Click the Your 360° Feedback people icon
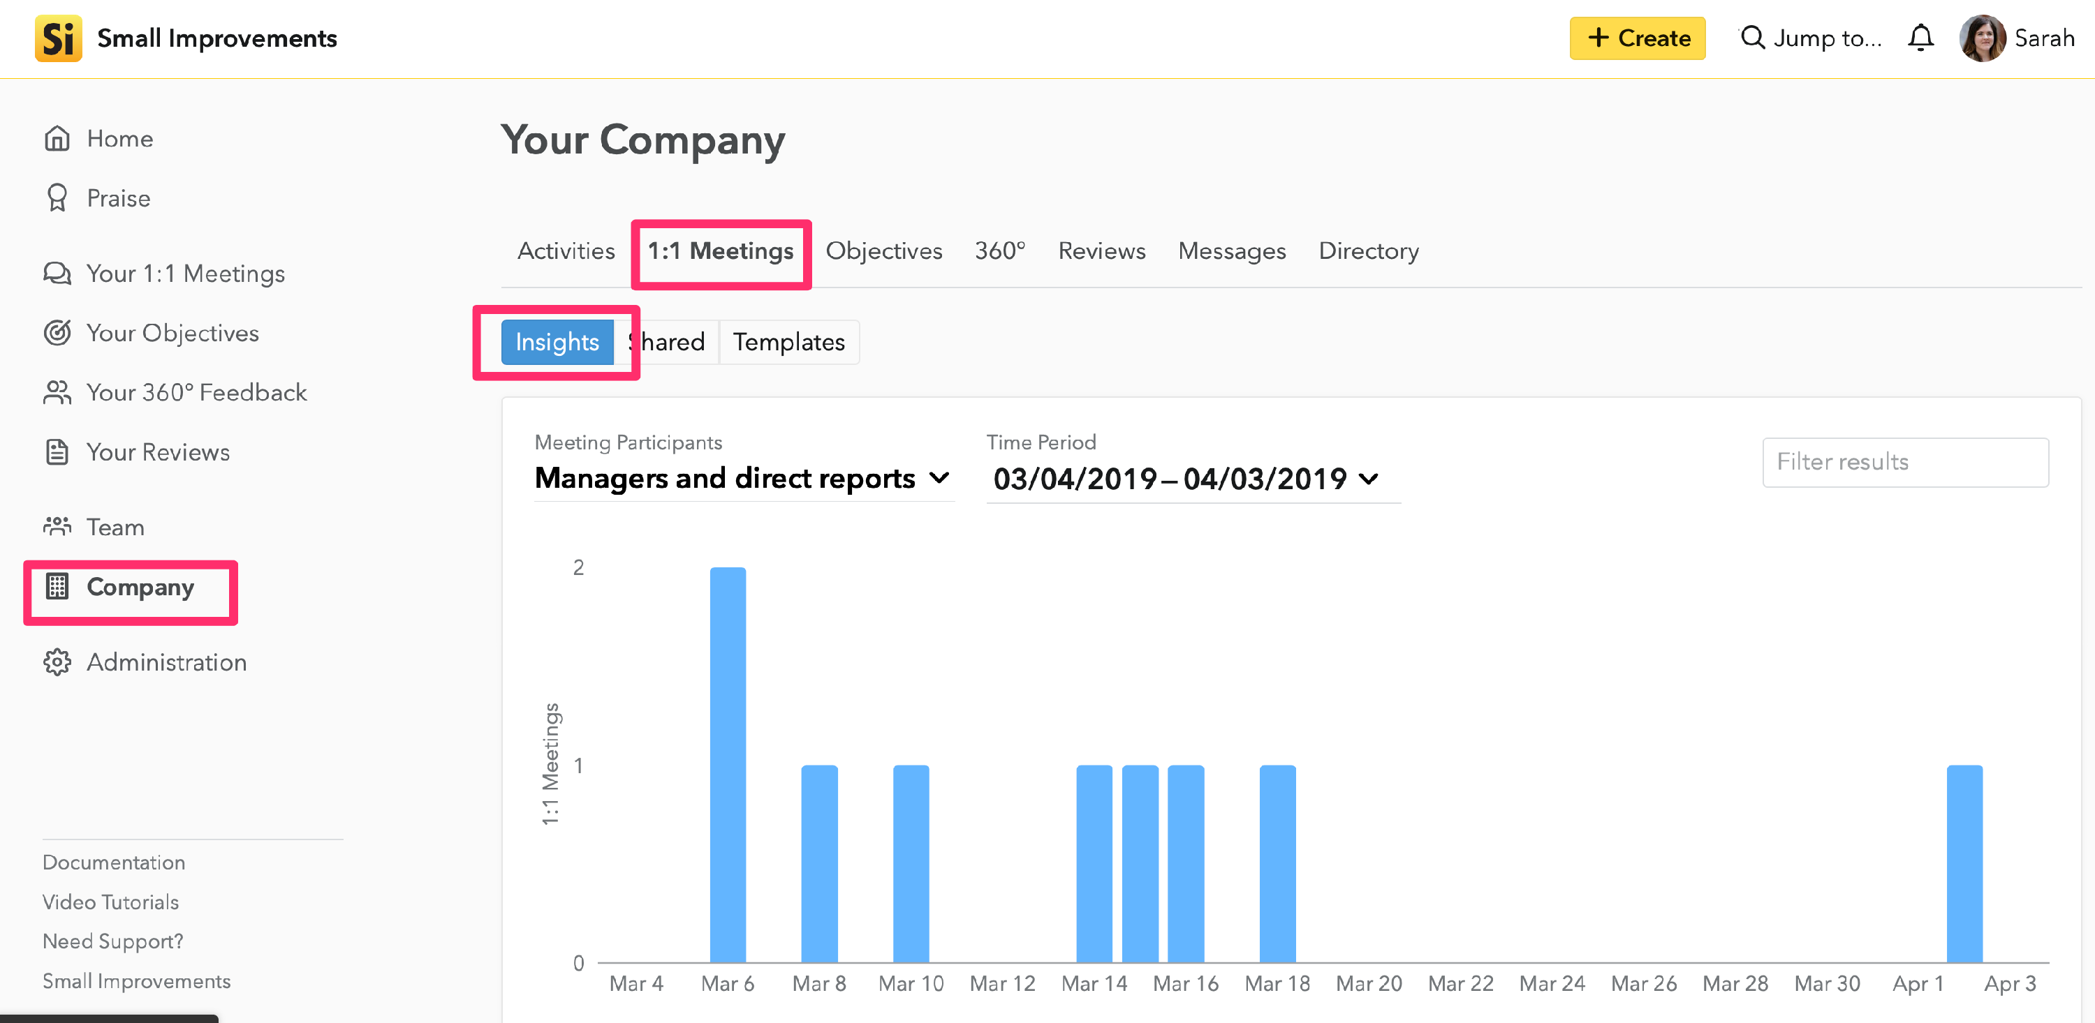 point(57,392)
